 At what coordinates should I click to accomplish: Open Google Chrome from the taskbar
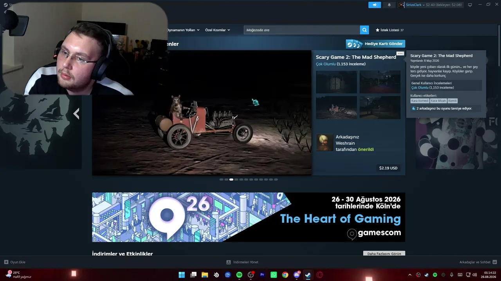[285, 275]
